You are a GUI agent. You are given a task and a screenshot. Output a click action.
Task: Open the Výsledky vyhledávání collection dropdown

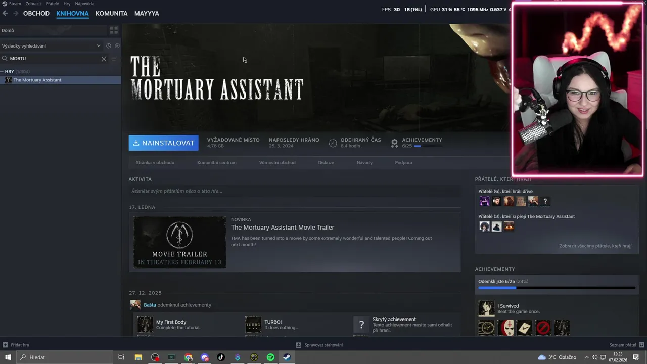(x=51, y=45)
